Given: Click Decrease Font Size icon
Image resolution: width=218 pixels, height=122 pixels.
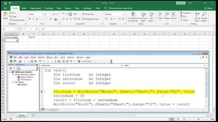Looking at the screenshot, I should pos(58,14).
